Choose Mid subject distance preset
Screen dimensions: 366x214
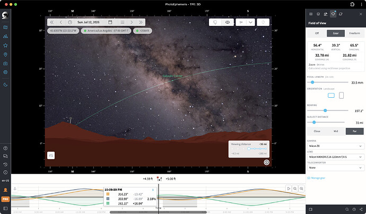coord(336,131)
